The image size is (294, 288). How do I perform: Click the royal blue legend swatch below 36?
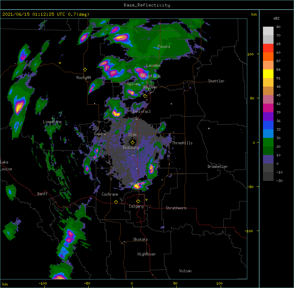tap(268, 125)
